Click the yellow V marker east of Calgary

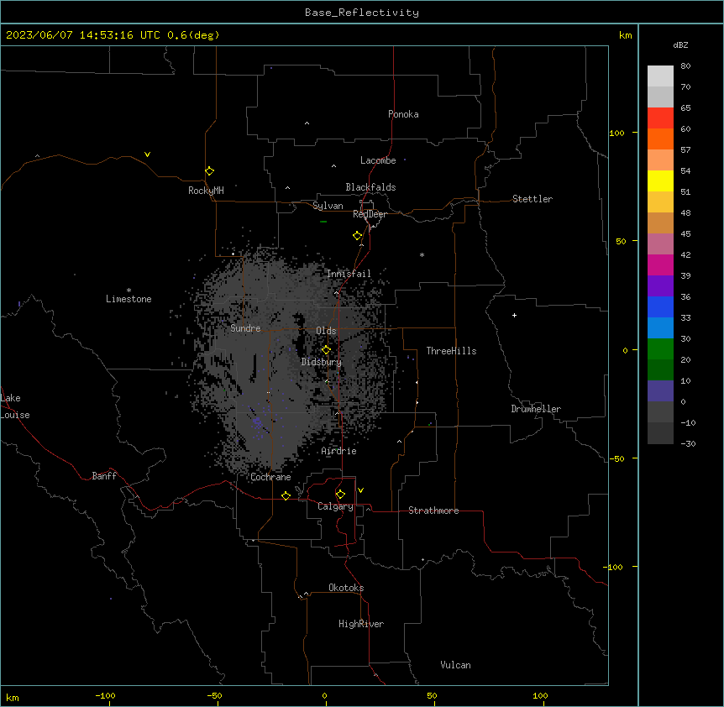tap(360, 490)
